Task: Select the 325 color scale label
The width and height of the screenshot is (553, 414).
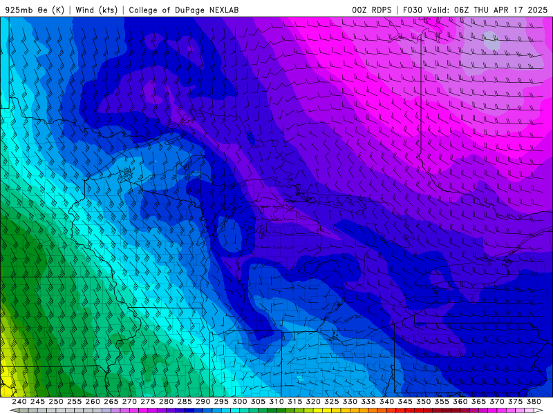Action: point(332,402)
